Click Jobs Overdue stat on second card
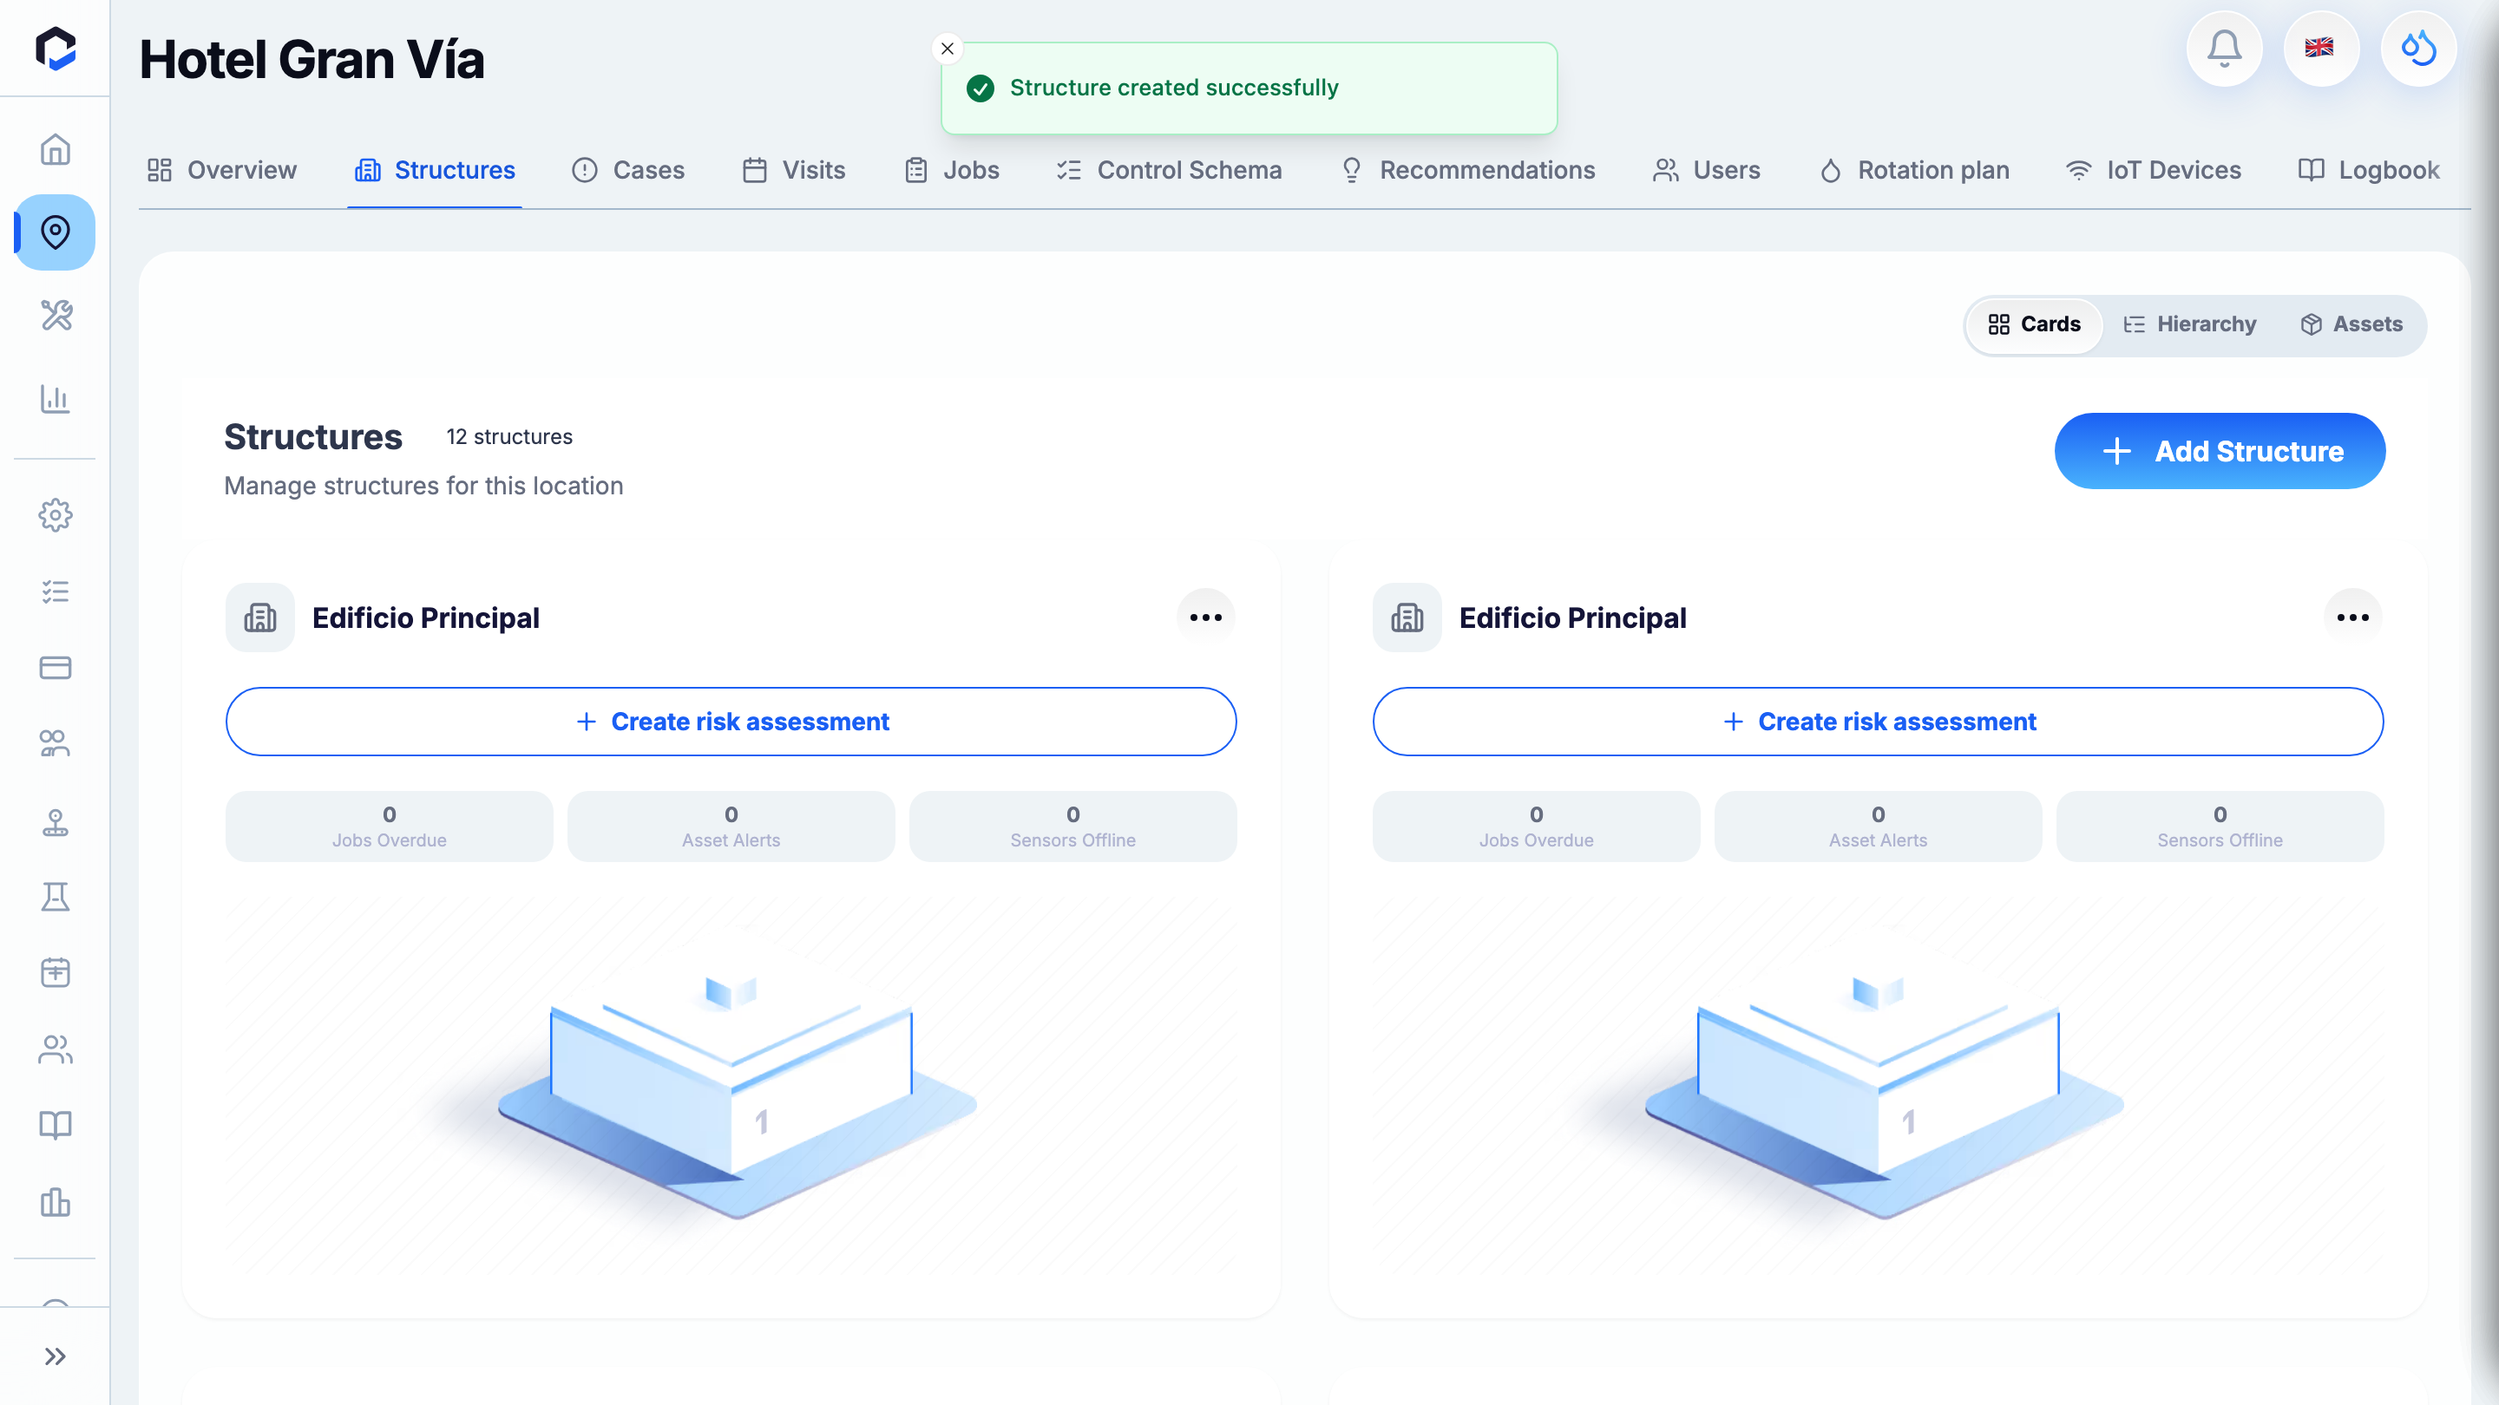 pos(1537,827)
